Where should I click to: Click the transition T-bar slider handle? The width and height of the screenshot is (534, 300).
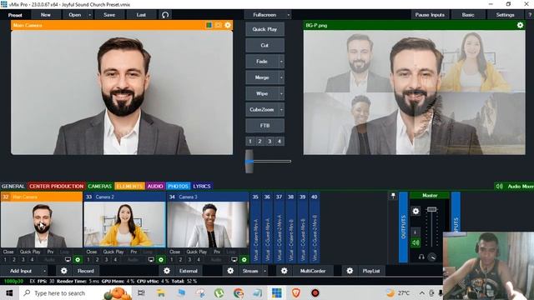[249, 161]
